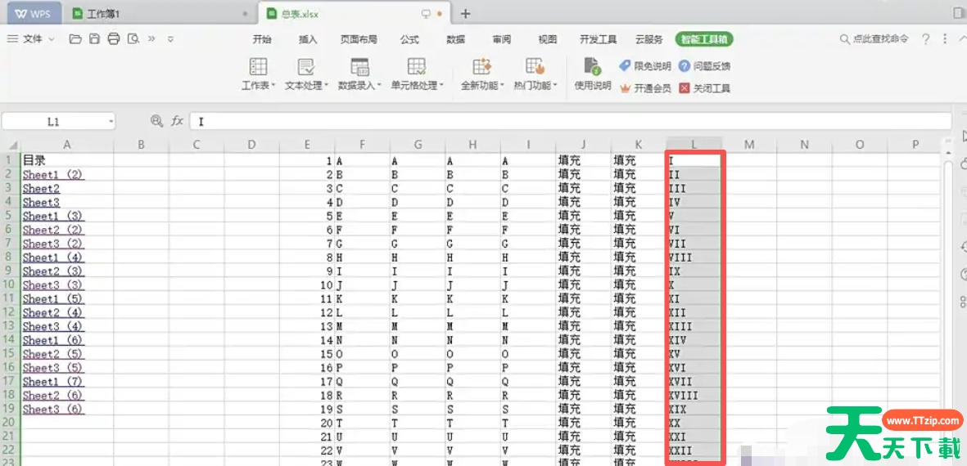Open the Sheet1 (2) link
The image size is (967, 466).
[53, 174]
